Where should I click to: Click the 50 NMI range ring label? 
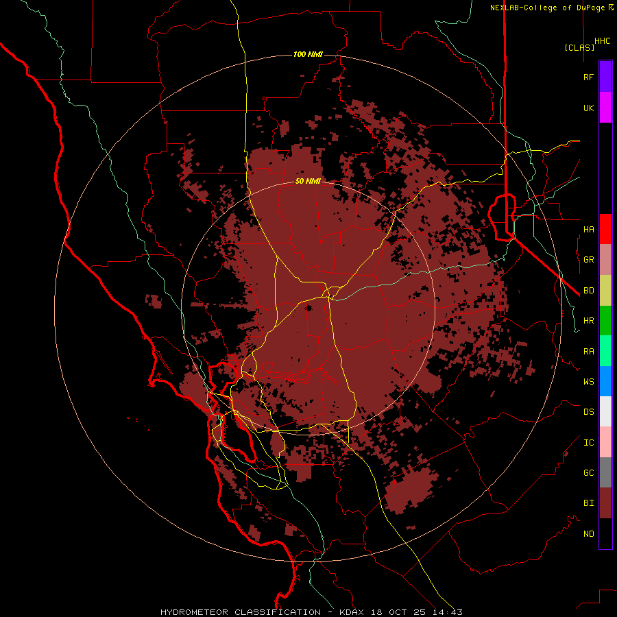308,181
